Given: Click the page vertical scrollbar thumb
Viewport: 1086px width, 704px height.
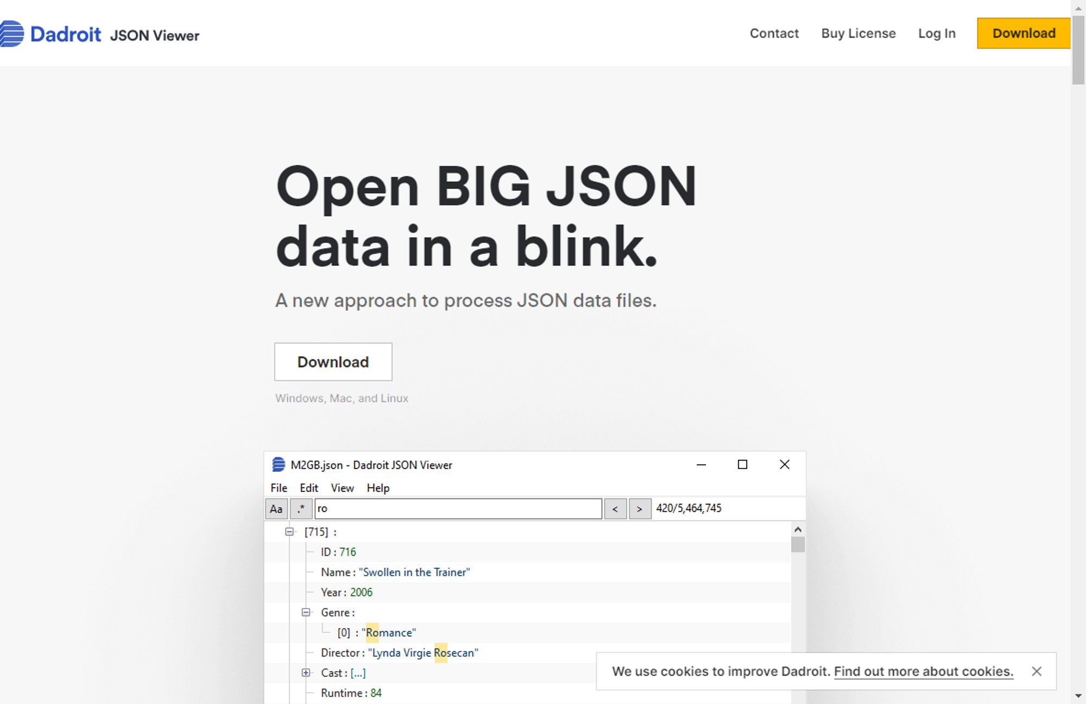Looking at the screenshot, I should (x=1078, y=50).
